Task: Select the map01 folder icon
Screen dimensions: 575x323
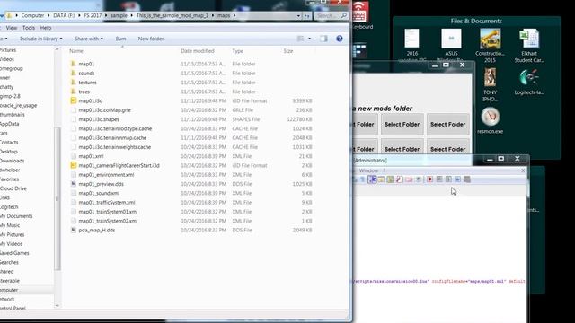Action: 74,64
